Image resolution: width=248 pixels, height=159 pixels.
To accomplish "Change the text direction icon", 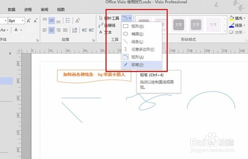I will point(75,30).
